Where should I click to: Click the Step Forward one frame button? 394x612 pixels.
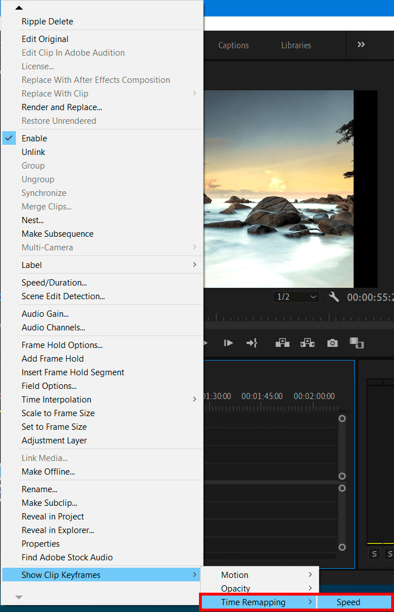coord(228,343)
